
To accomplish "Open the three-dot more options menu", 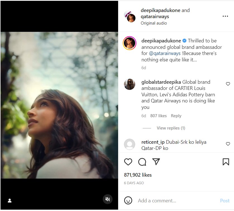I will click(225, 16).
